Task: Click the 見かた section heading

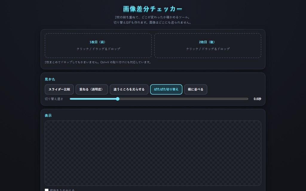Action: 50,79
